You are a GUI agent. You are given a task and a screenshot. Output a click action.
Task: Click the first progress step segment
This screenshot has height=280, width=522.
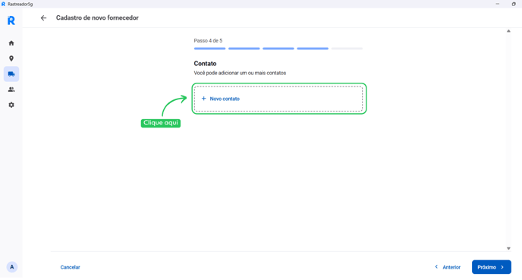209,49
